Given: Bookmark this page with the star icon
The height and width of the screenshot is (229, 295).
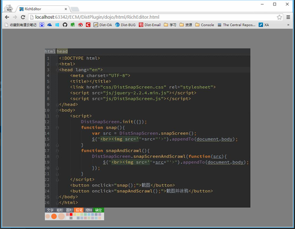Looking at the screenshot, I should (280, 17).
